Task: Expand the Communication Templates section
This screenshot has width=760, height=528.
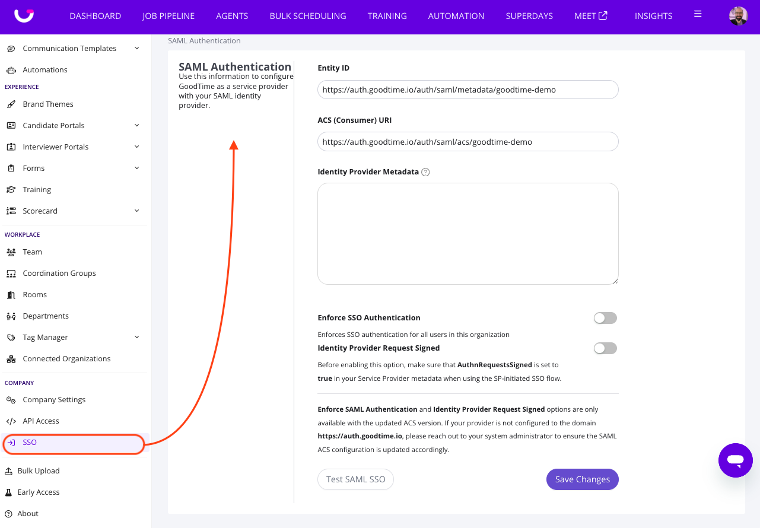Action: click(137, 49)
